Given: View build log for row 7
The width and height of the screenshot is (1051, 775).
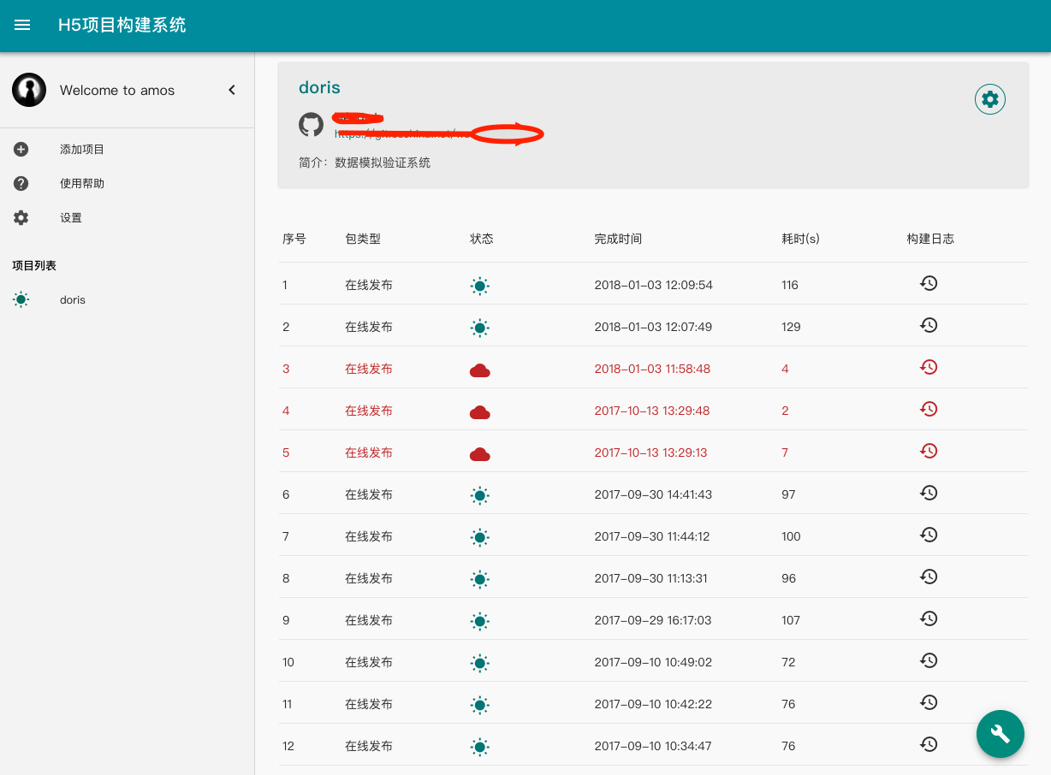Looking at the screenshot, I should 929,535.
